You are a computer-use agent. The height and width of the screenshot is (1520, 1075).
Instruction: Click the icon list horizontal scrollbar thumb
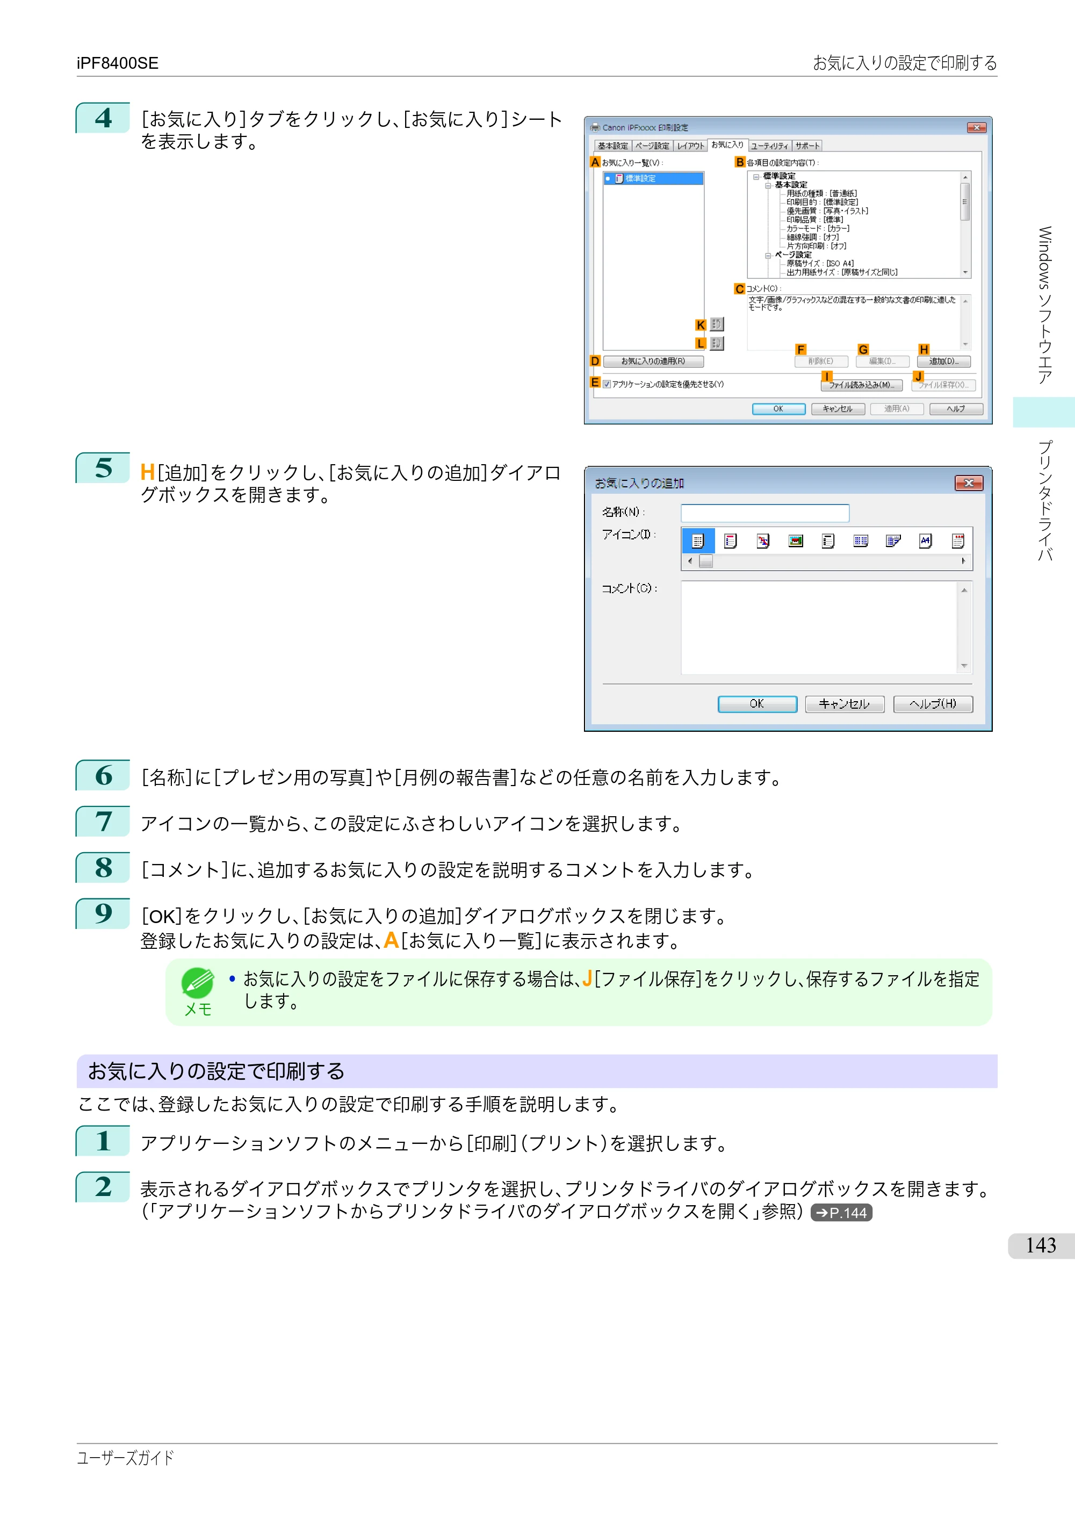(706, 561)
